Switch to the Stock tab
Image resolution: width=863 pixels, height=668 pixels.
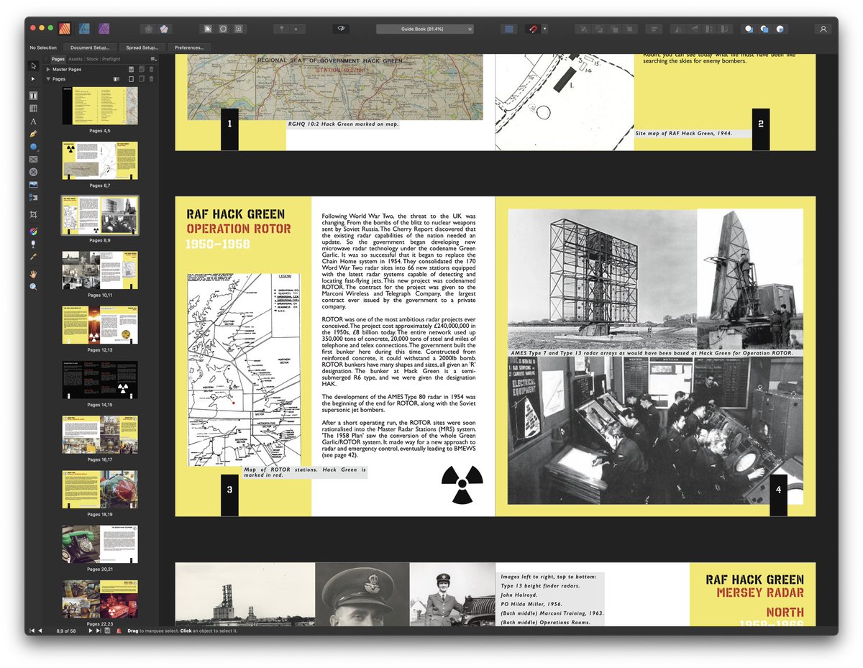click(x=92, y=59)
